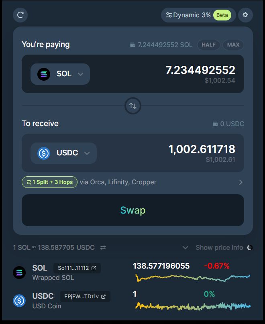Click the Swap button

coord(133,210)
